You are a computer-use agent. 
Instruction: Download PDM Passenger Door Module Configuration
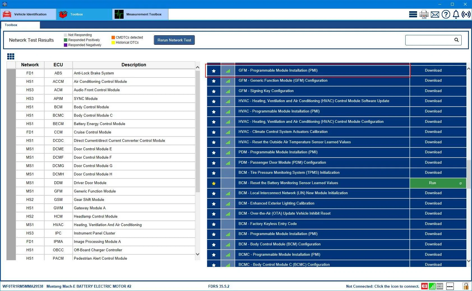[x=433, y=163]
